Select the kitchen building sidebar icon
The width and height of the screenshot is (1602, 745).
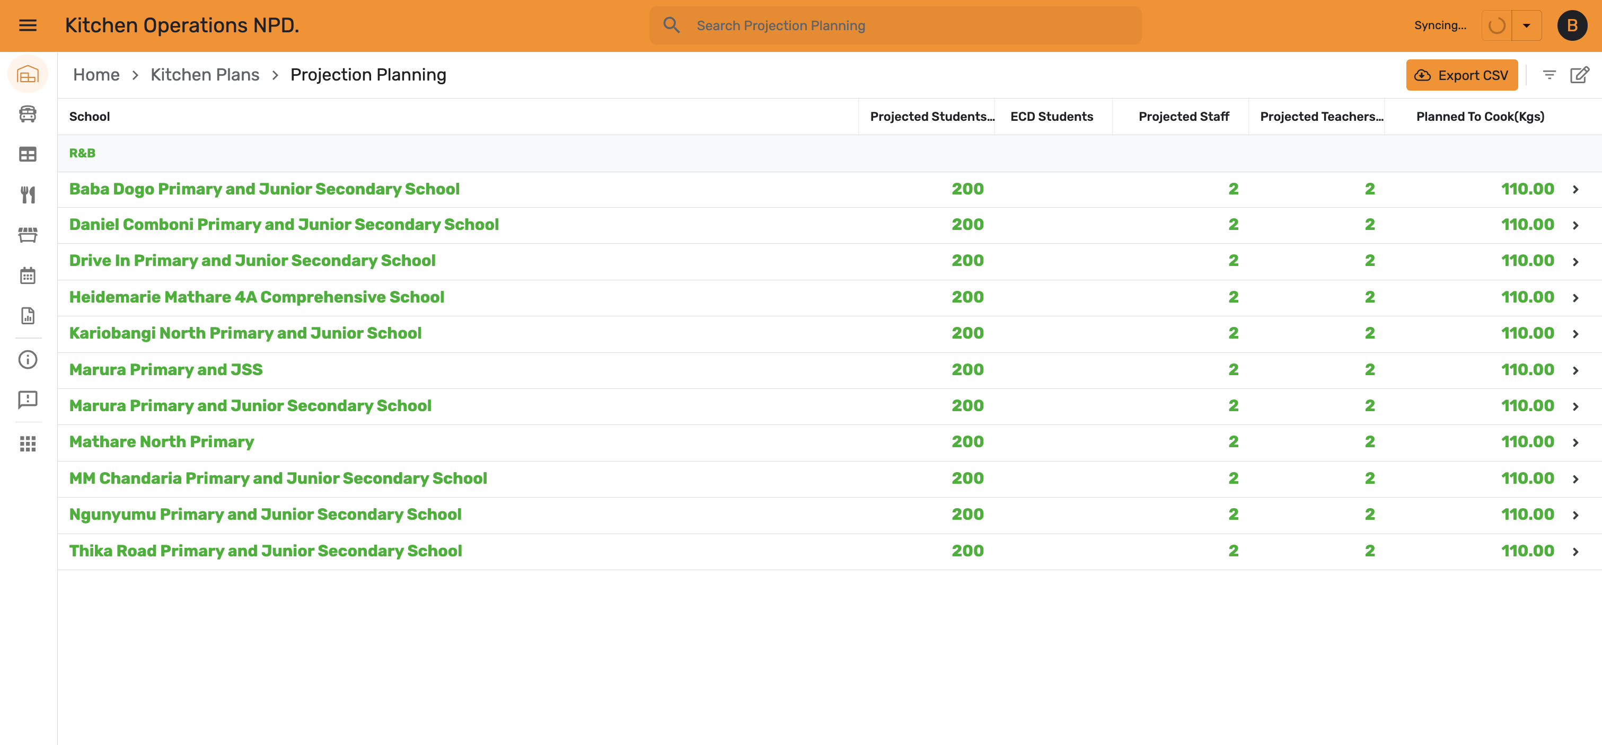click(28, 75)
